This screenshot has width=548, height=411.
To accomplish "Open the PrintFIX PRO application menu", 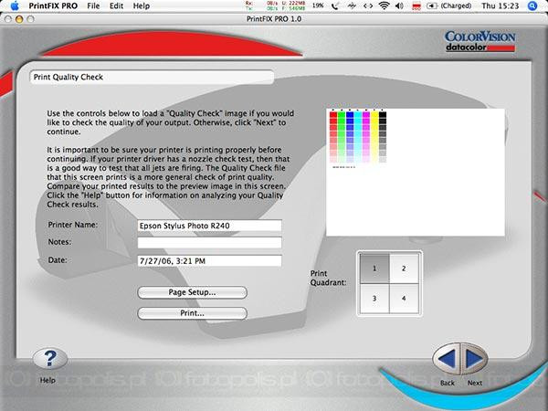I will (53, 6).
